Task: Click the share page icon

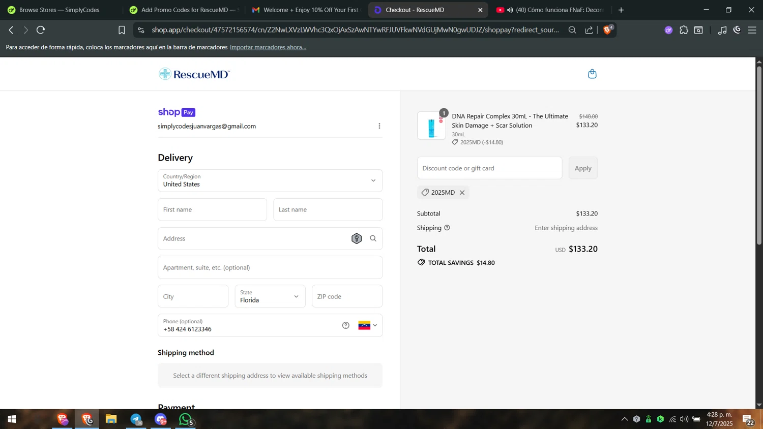Action: tap(589, 30)
